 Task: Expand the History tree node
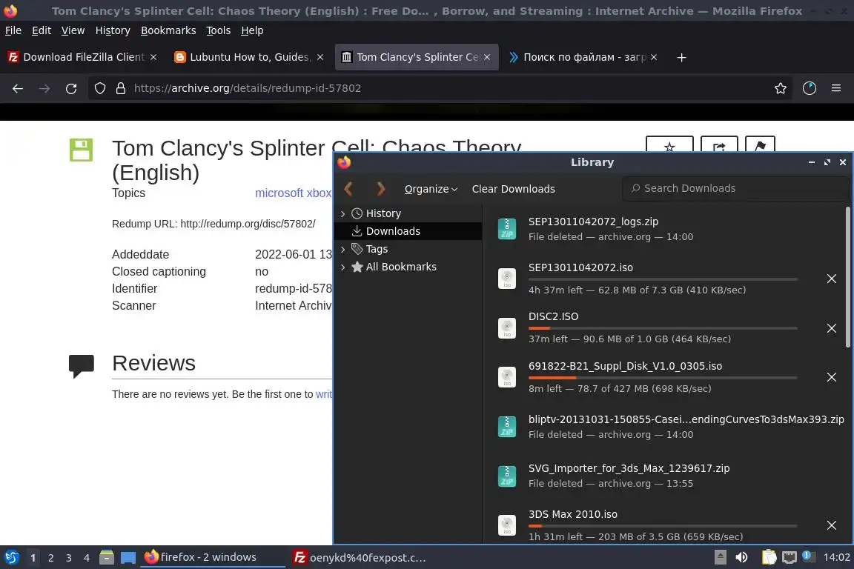point(342,214)
